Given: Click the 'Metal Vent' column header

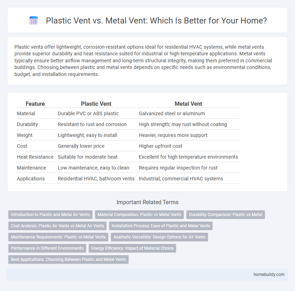Looking at the screenshot, I should [x=188, y=104].
